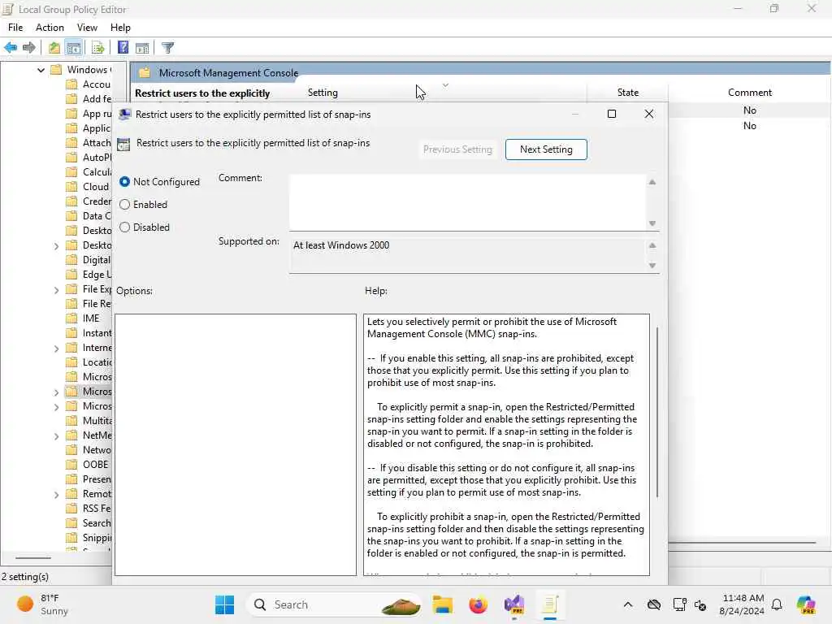The height and width of the screenshot is (624, 832).
Task: Click the OOBE folder icon in tree
Action: [71, 464]
